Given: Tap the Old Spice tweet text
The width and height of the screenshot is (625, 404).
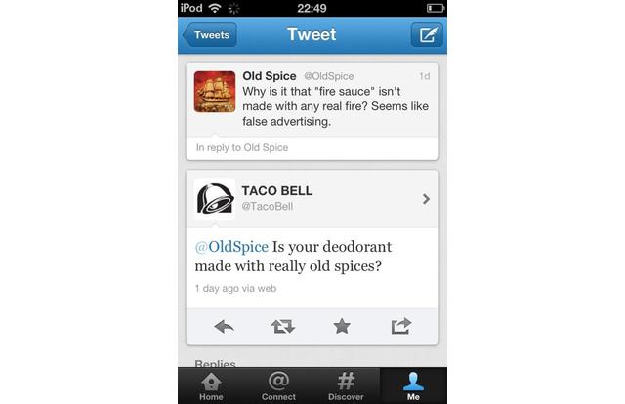Looking at the screenshot, I should coord(336,106).
